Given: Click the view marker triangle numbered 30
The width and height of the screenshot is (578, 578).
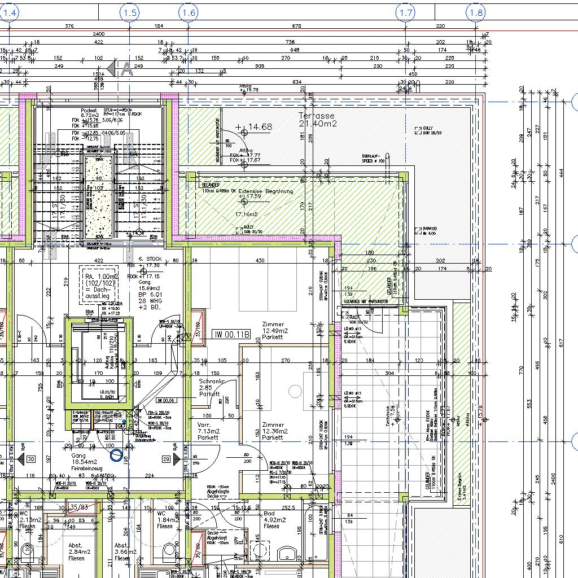Looking at the screenshot, I should point(27,459).
